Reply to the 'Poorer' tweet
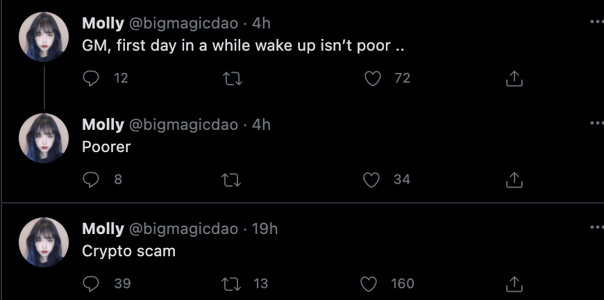Image resolution: width=604 pixels, height=300 pixels. coord(91,180)
